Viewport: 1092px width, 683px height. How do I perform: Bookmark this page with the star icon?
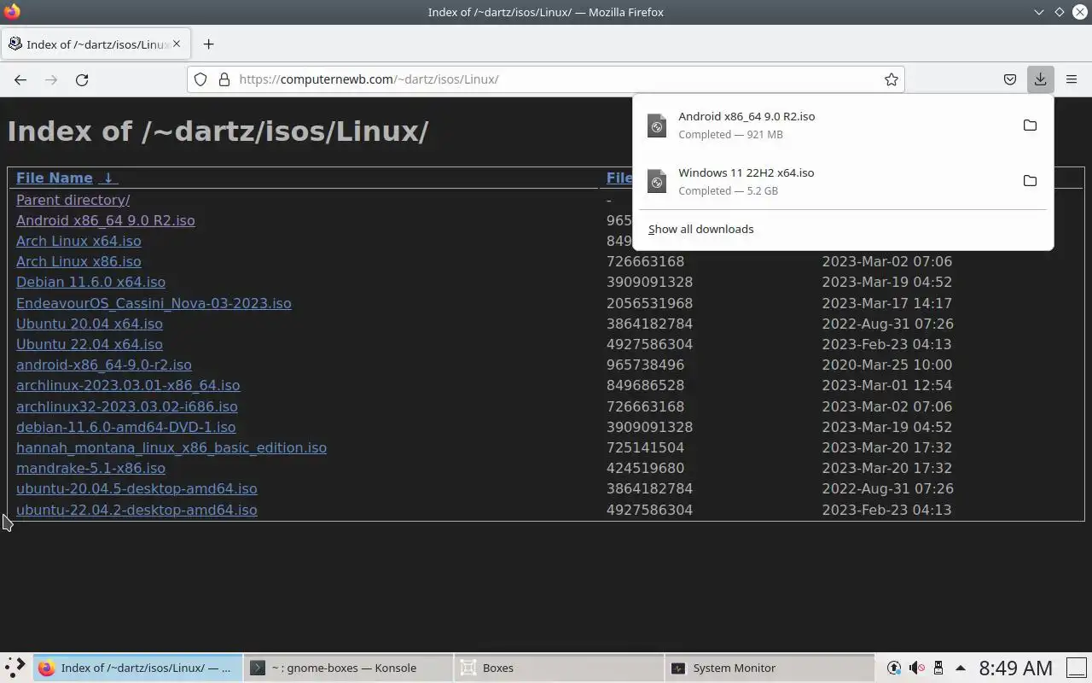[892, 79]
